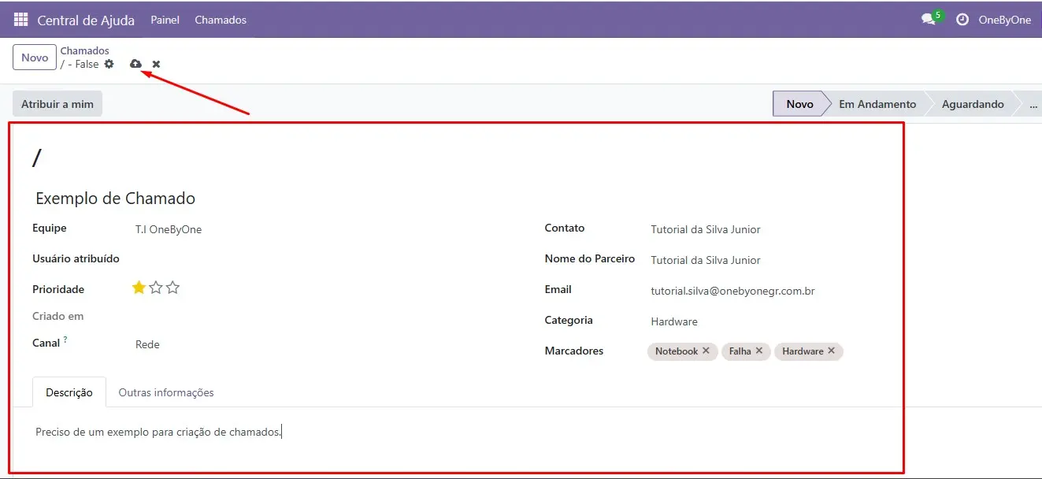Image resolution: width=1042 pixels, height=479 pixels.
Task: Set priority to two stars
Action: [x=156, y=288]
